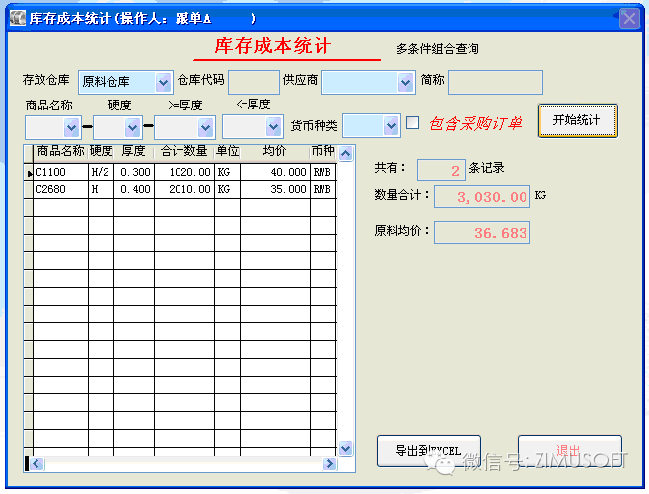Open the 商品名称 combo box
This screenshot has height=494, width=649.
point(71,127)
